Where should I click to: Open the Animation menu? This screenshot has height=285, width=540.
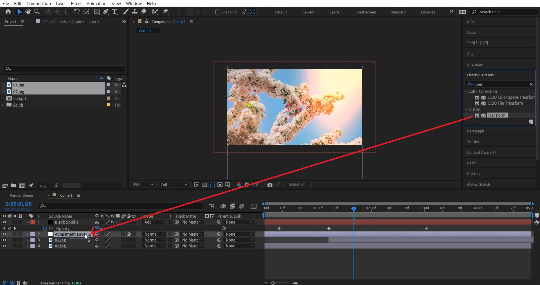coord(96,3)
